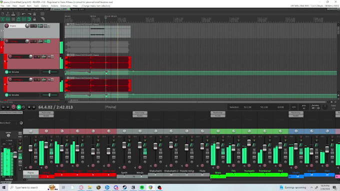
Task: Toggle ripple editing in the toolbar
Action: [x=13, y=19]
